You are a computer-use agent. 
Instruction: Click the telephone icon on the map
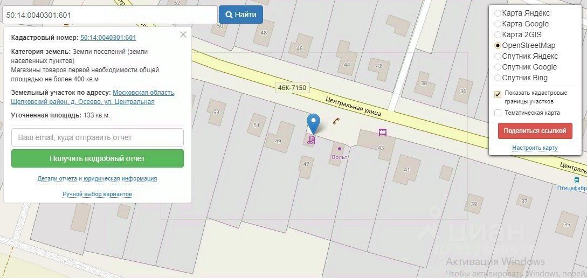click(x=336, y=121)
